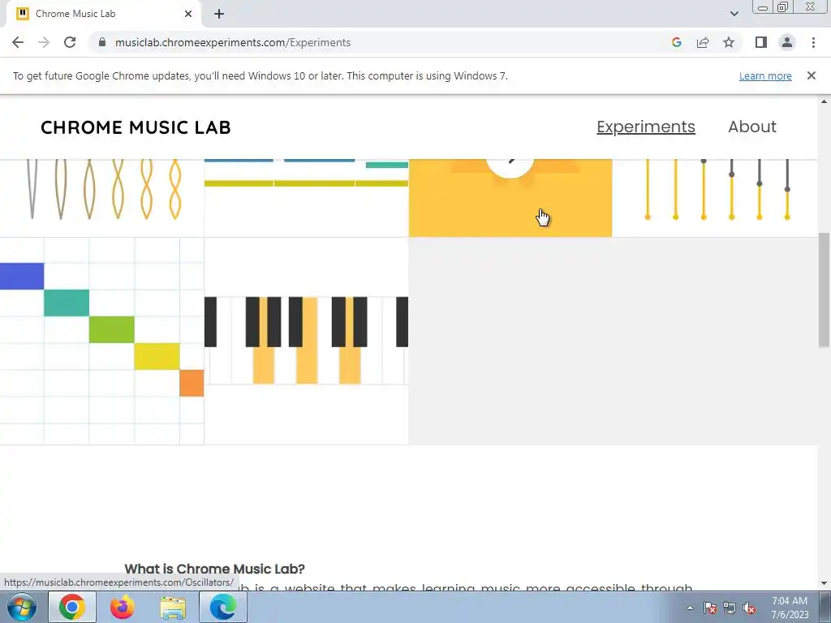Reload the Chrome Music Lab page
Viewport: 831px width, 623px height.
point(70,42)
